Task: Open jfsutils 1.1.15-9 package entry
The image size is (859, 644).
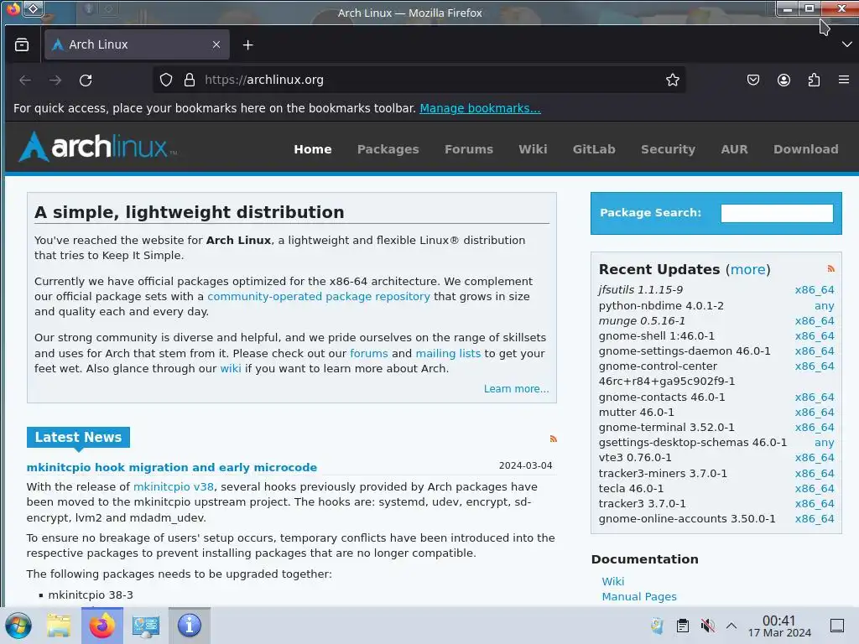Action: pyautogui.click(x=640, y=289)
